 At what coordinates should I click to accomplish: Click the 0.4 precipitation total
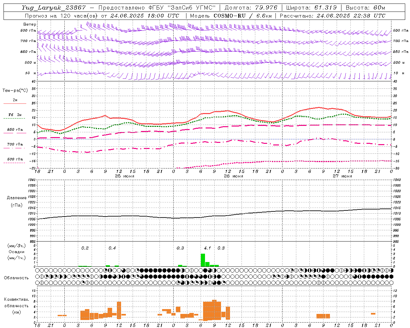pos(112,248)
